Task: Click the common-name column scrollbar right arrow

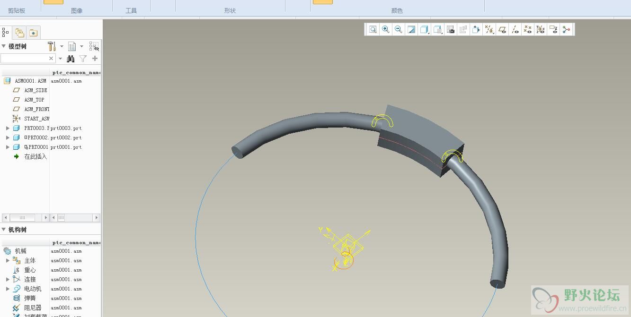Action: [x=96, y=218]
